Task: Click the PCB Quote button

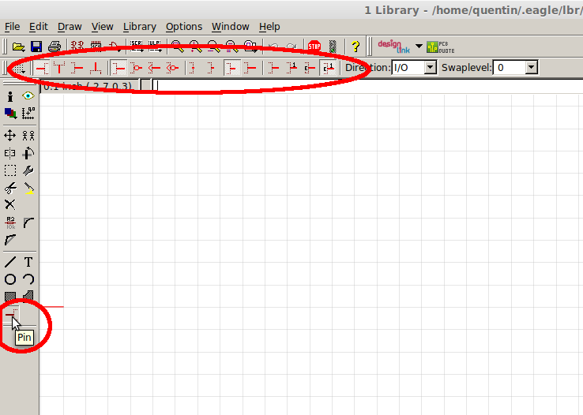Action: click(441, 47)
